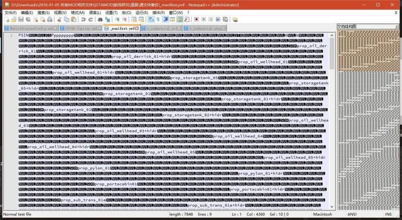Toggle Show All Characters in toolbar
This screenshot has width=402, height=220.
(x=158, y=20)
